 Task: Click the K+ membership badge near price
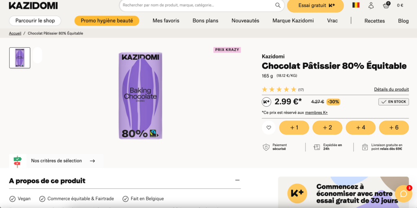tap(267, 102)
